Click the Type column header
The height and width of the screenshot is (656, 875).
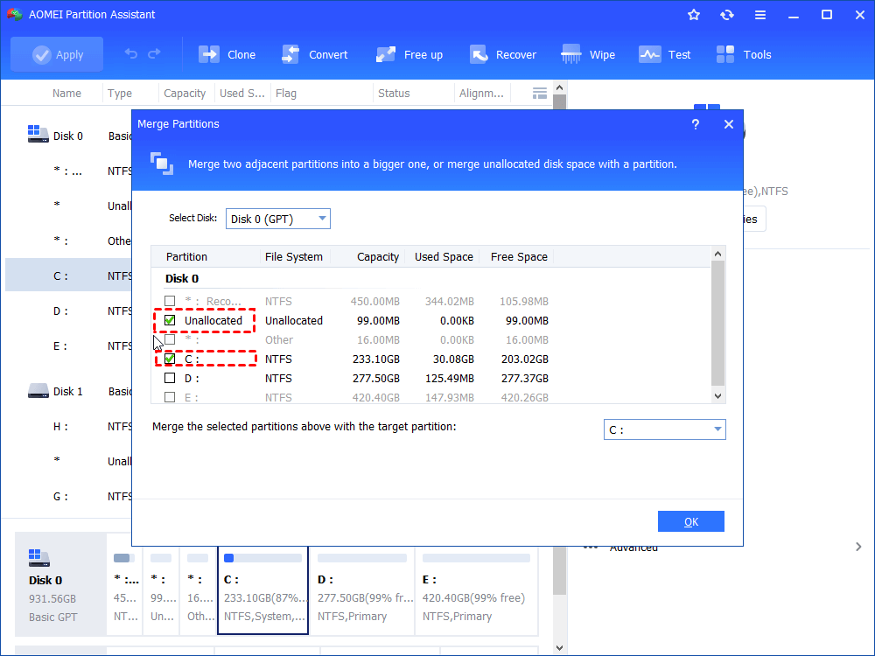coord(119,94)
